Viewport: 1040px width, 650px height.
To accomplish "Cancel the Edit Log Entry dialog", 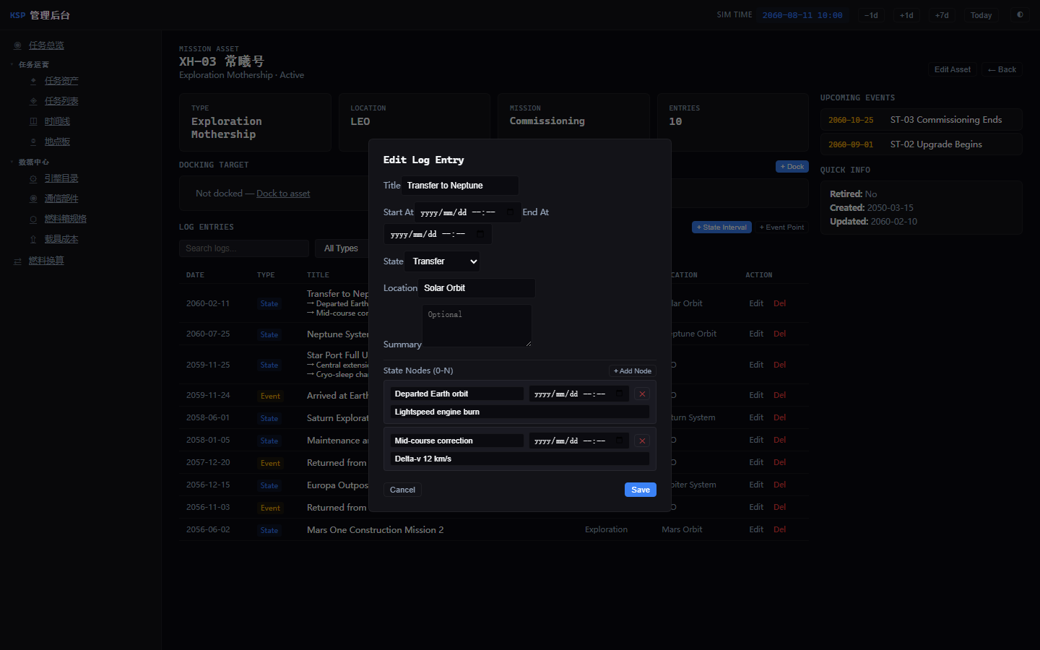I will point(402,490).
